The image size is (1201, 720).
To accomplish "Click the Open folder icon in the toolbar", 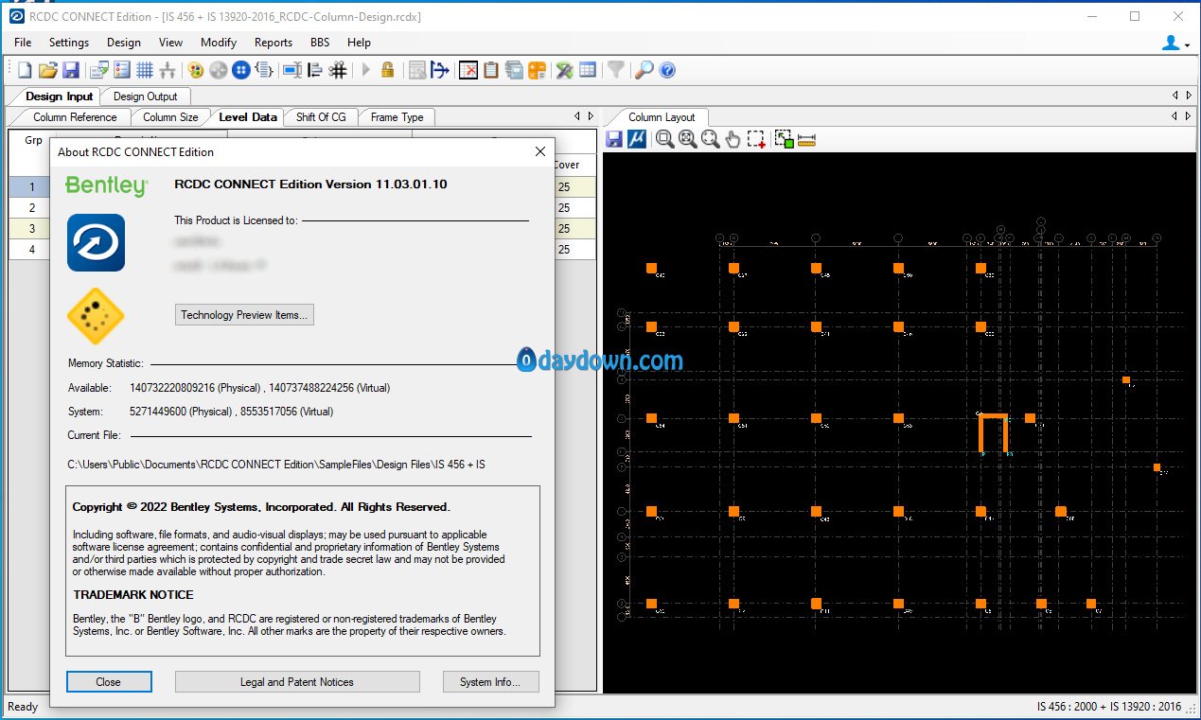I will point(48,70).
